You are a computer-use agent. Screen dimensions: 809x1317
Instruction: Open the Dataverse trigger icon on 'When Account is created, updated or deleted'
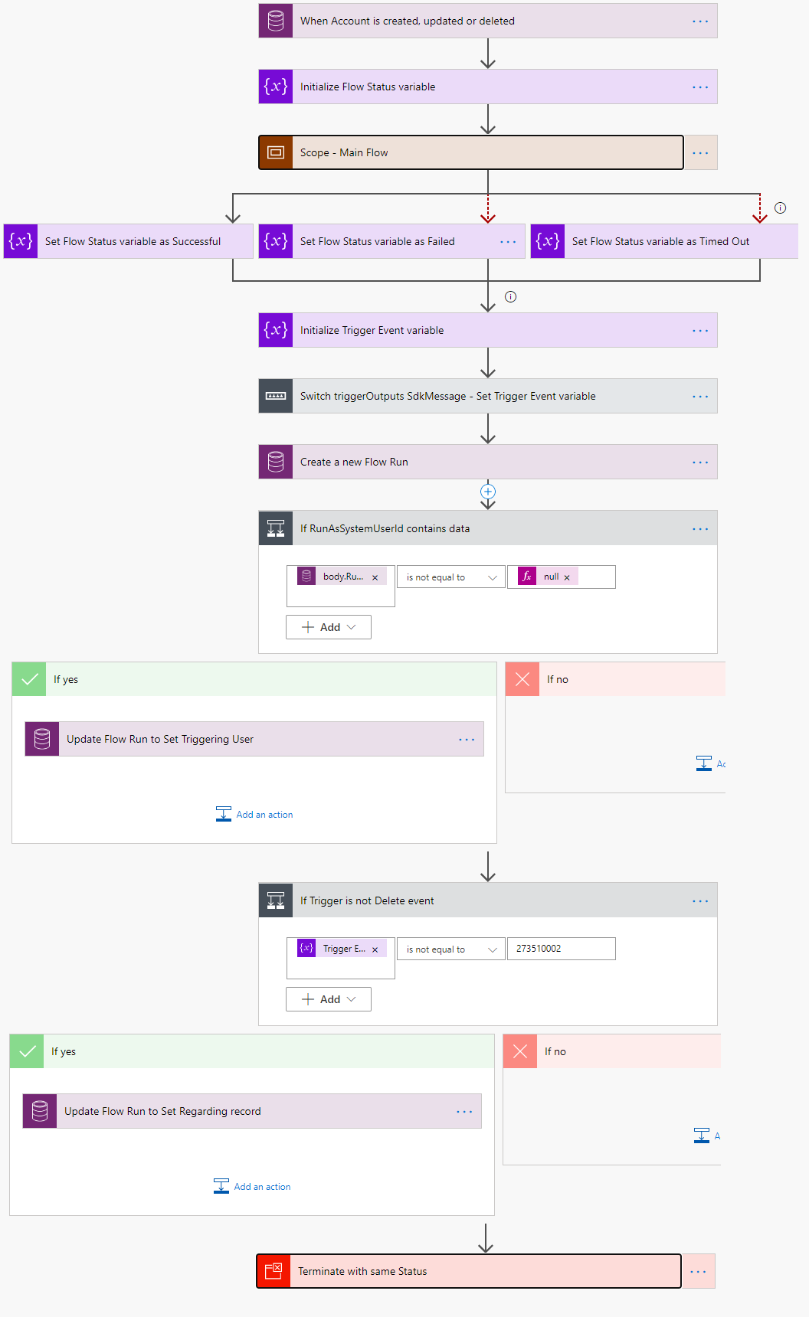(x=275, y=21)
